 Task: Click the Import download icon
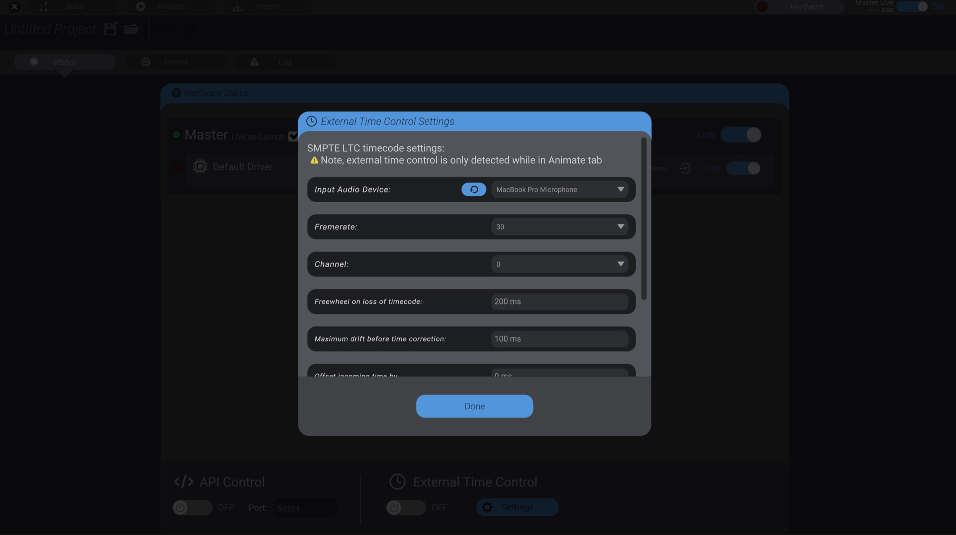[x=237, y=6]
